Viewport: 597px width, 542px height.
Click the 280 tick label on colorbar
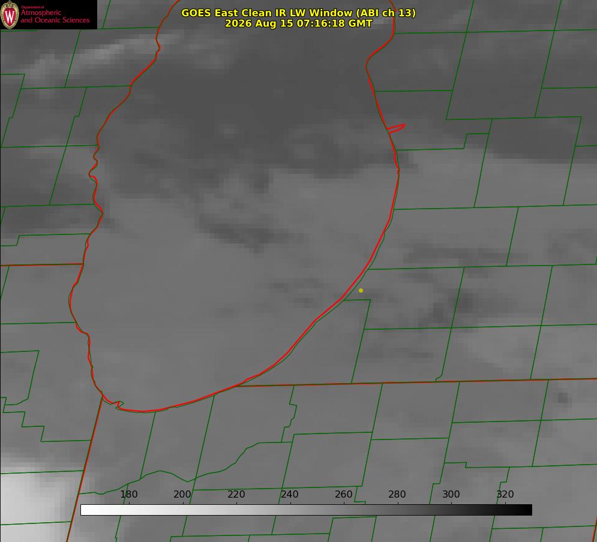[397, 494]
